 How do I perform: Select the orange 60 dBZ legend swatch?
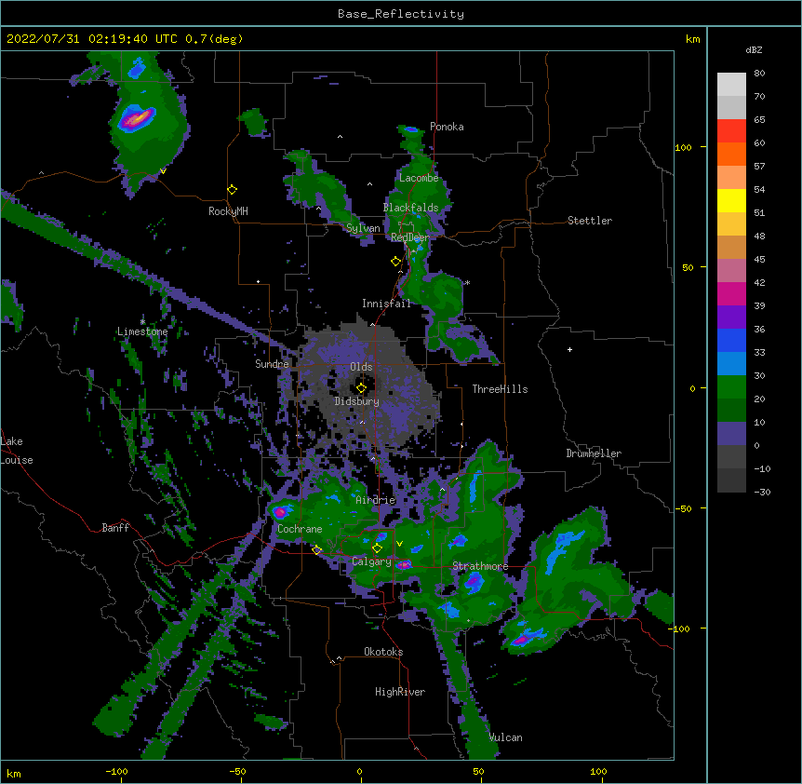tap(731, 154)
